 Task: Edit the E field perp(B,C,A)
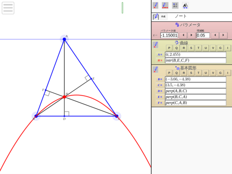[x=196, y=97]
